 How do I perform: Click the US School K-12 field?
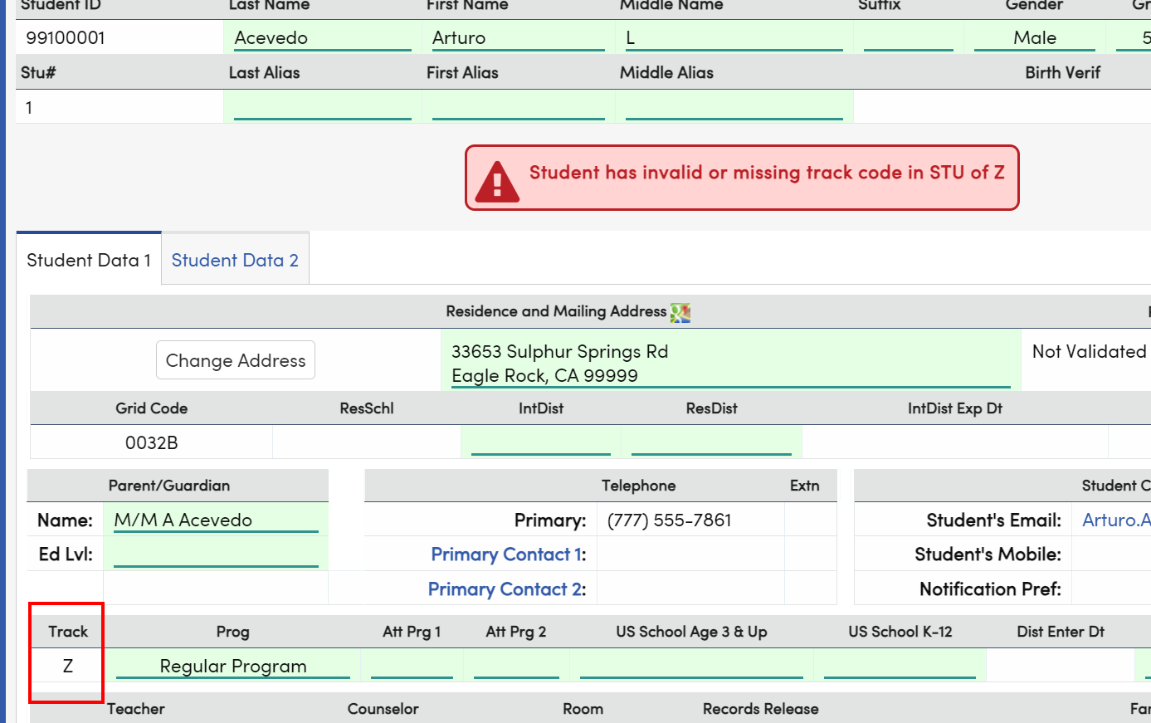900,666
